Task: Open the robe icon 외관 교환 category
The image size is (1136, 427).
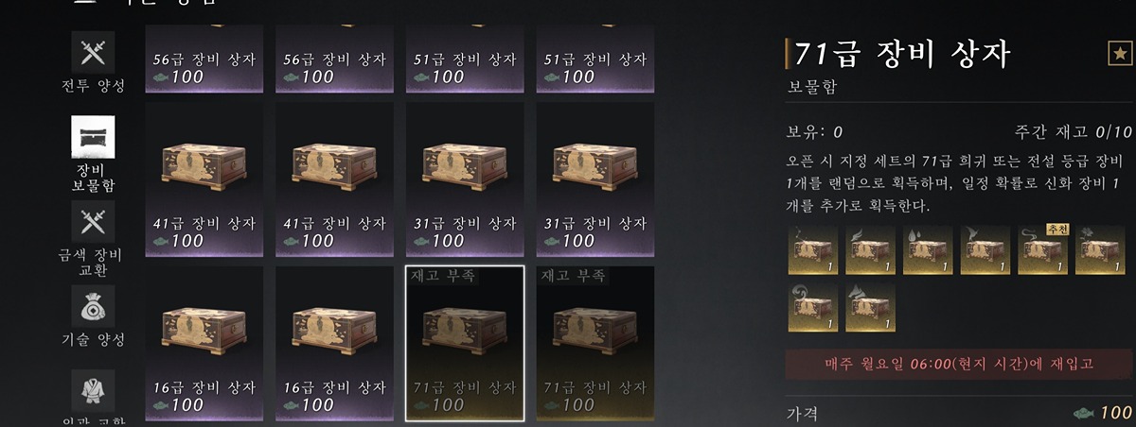Action: (93, 397)
